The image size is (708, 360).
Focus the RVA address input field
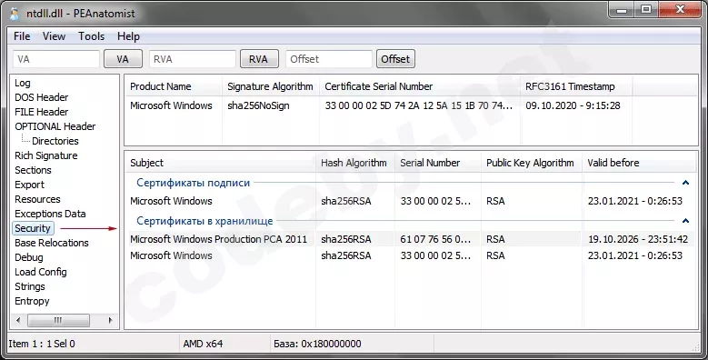193,59
